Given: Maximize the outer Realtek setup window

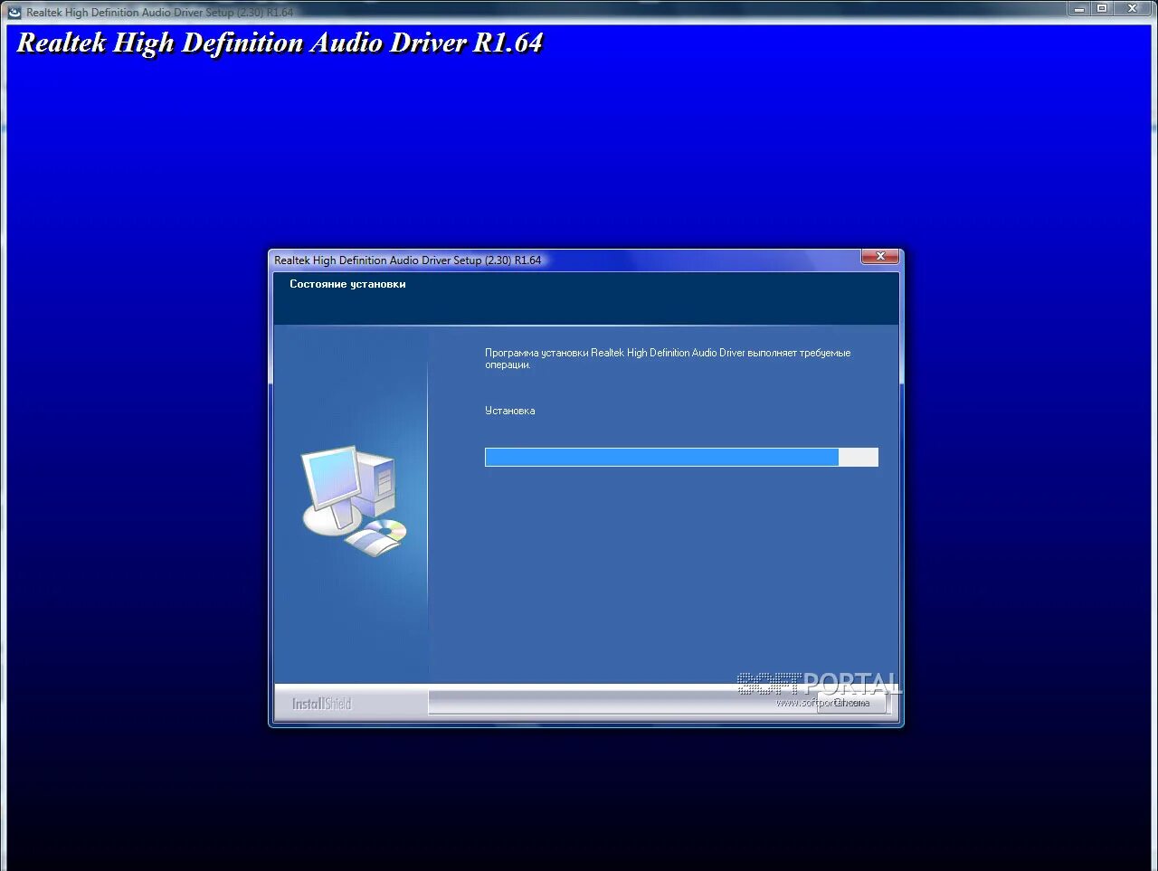Looking at the screenshot, I should 1102,8.
